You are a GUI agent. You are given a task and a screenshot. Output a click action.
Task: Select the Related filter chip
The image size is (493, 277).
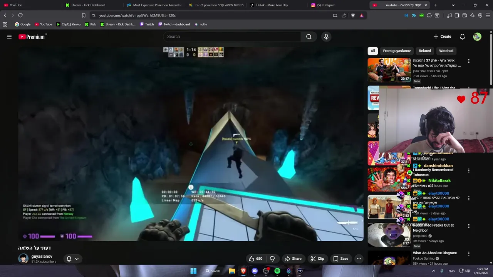point(425,51)
